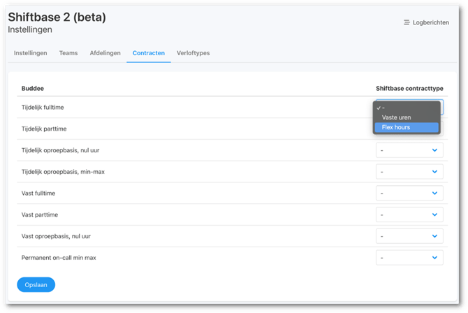Pick 'Flex hours' option in dropdown list
This screenshot has width=468, height=313.
tap(396, 127)
